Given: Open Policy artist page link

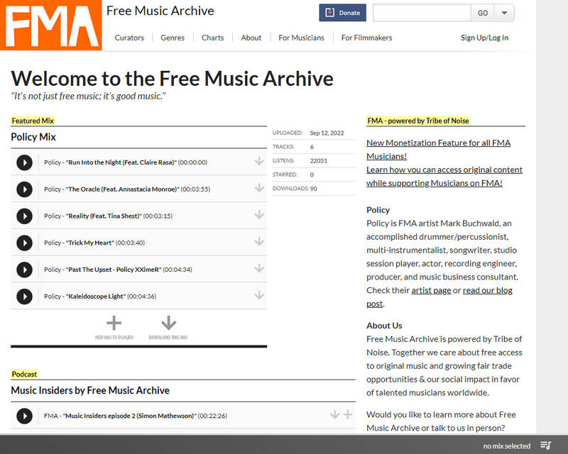Looking at the screenshot, I should 431,290.
